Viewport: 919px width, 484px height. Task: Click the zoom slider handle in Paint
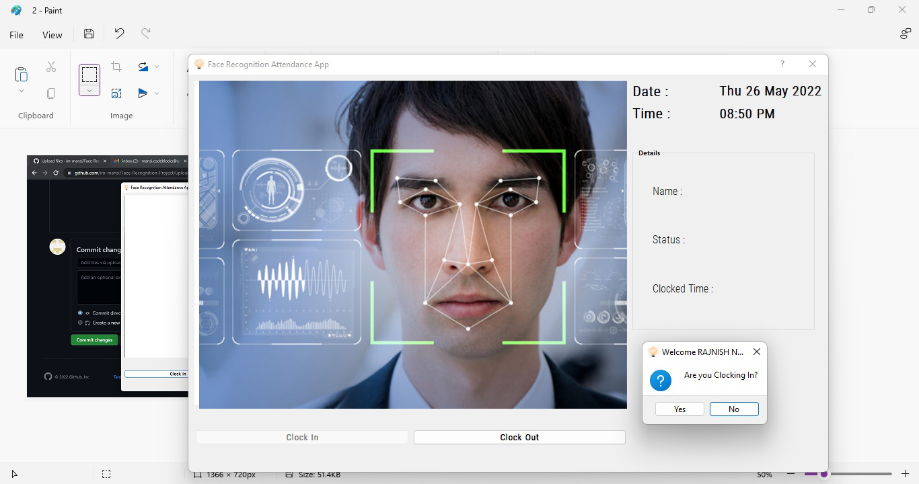(823, 474)
